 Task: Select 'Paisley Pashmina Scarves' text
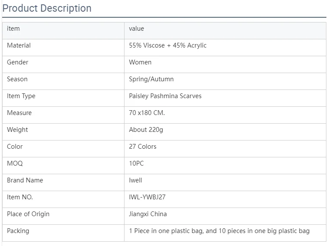[165, 96]
